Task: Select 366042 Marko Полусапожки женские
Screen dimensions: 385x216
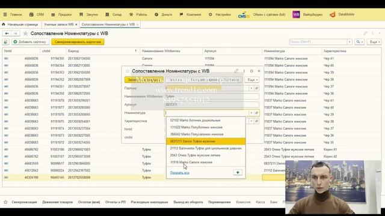Action: pos(206,134)
